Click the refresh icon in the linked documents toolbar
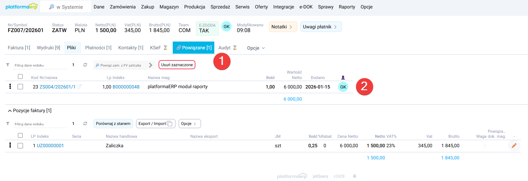The height and width of the screenshot is (181, 528). [x=86, y=65]
